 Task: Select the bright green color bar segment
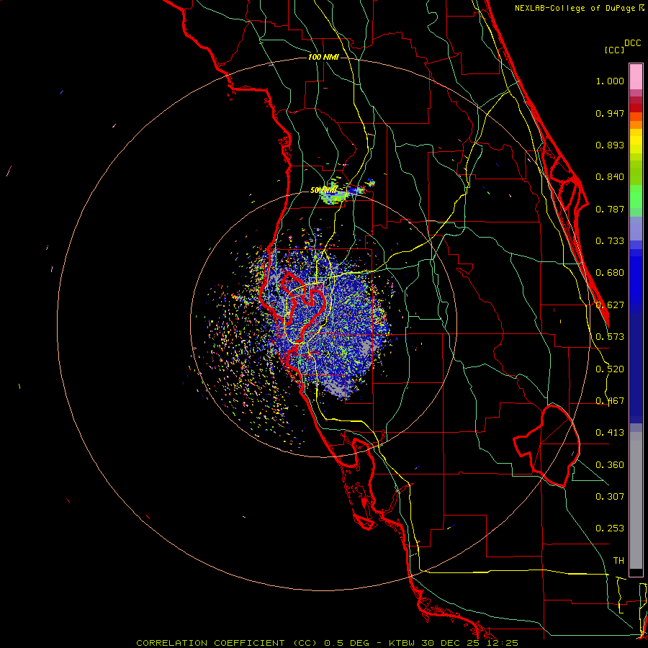636,197
